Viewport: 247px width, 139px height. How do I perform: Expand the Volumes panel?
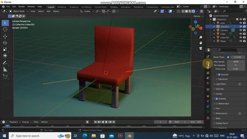coord(220,89)
